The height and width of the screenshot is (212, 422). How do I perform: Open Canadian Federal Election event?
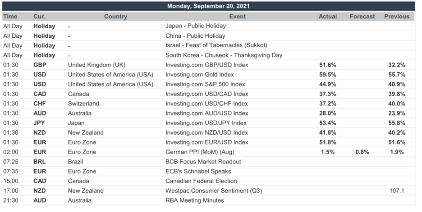(202, 181)
